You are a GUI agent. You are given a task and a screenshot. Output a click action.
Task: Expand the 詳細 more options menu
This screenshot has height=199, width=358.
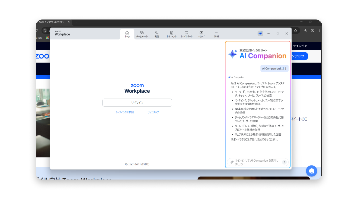(x=216, y=34)
